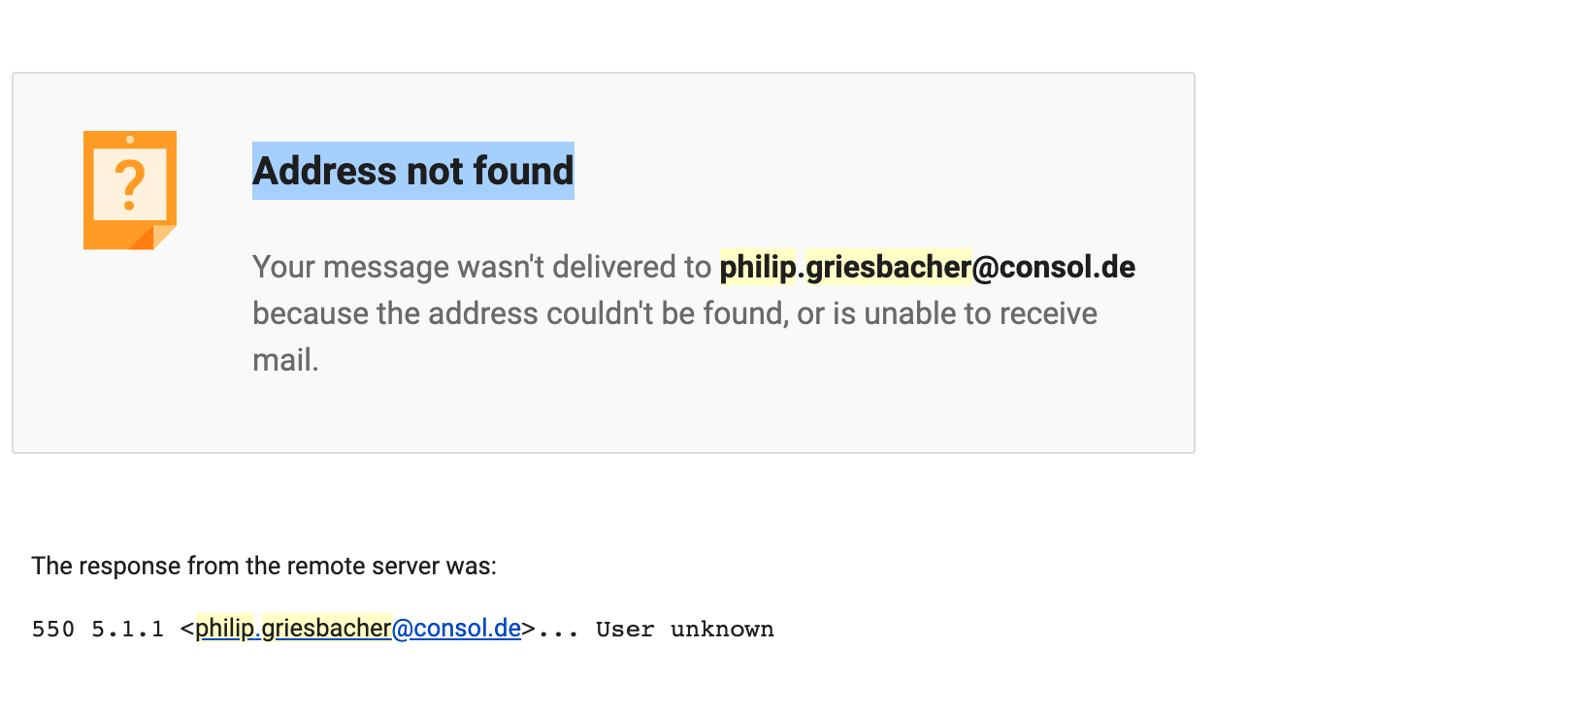Click the bold "@consol.de" domain text
The image size is (1576, 714).
(x=1054, y=267)
